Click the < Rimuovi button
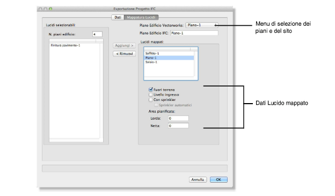Image resolution: width=335 pixels, height=196 pixels. click(x=125, y=54)
